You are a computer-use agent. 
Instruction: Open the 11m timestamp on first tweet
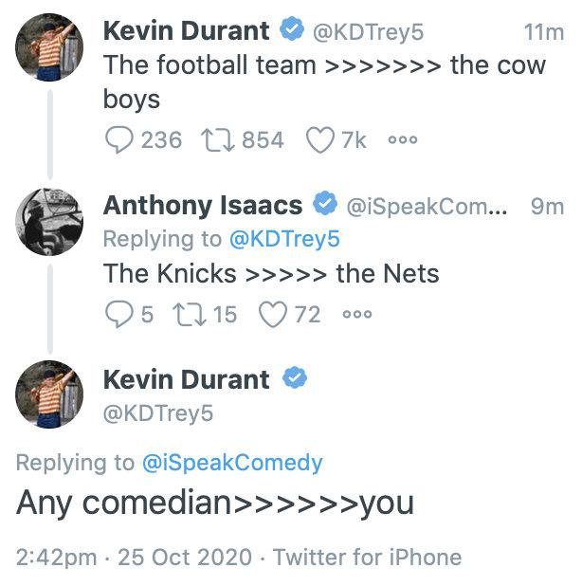coord(542,32)
